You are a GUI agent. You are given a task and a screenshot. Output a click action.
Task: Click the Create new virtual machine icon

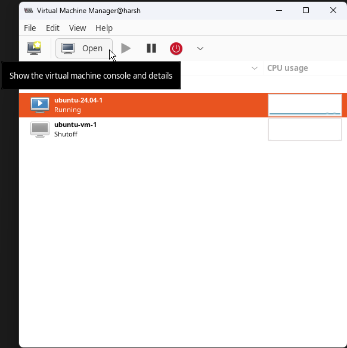34,48
